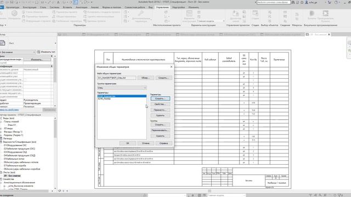Click Создать... next to the file path
Image resolution: width=351 pixels, height=197 pixels.
[x=163, y=78]
